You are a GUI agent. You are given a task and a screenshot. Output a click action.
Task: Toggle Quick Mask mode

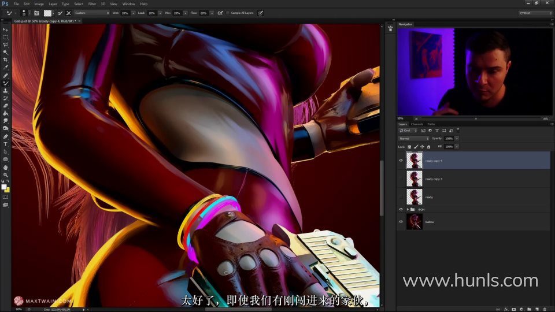click(x=5, y=197)
